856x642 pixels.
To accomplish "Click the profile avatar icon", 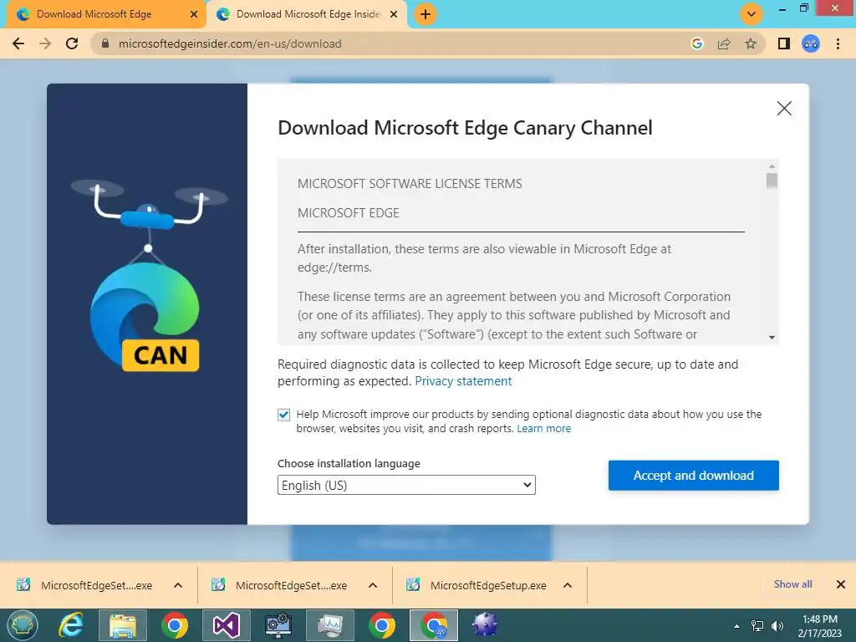I will coord(811,43).
